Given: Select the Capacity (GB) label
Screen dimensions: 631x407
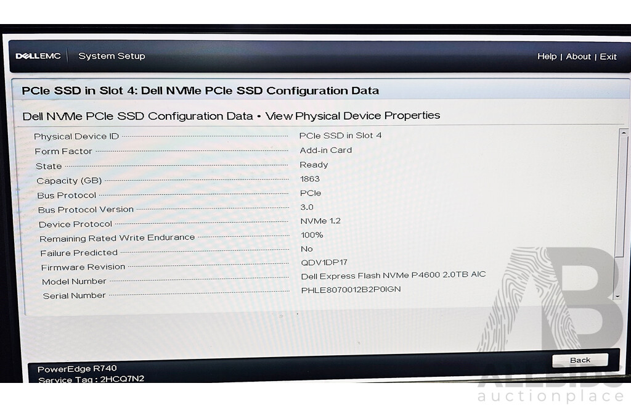Looking at the screenshot, I should (x=69, y=181).
